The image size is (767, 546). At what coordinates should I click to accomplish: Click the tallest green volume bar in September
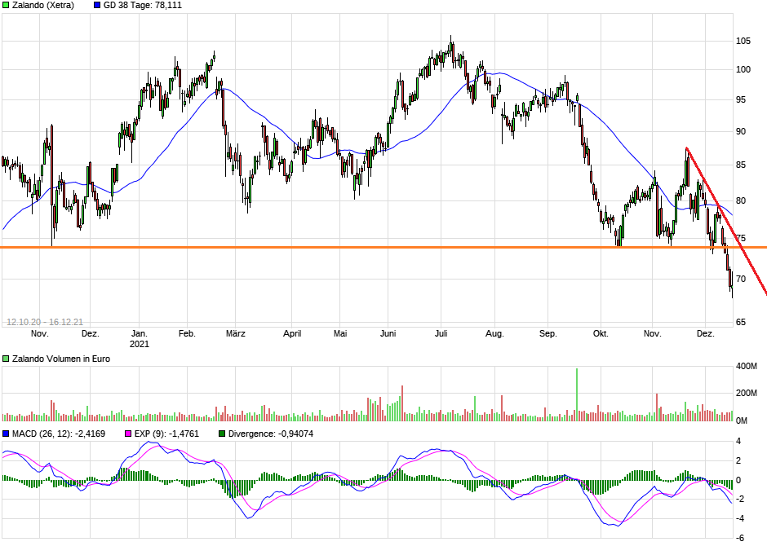coord(577,394)
